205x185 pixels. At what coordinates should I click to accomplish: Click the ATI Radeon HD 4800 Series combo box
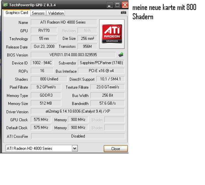point(42,148)
